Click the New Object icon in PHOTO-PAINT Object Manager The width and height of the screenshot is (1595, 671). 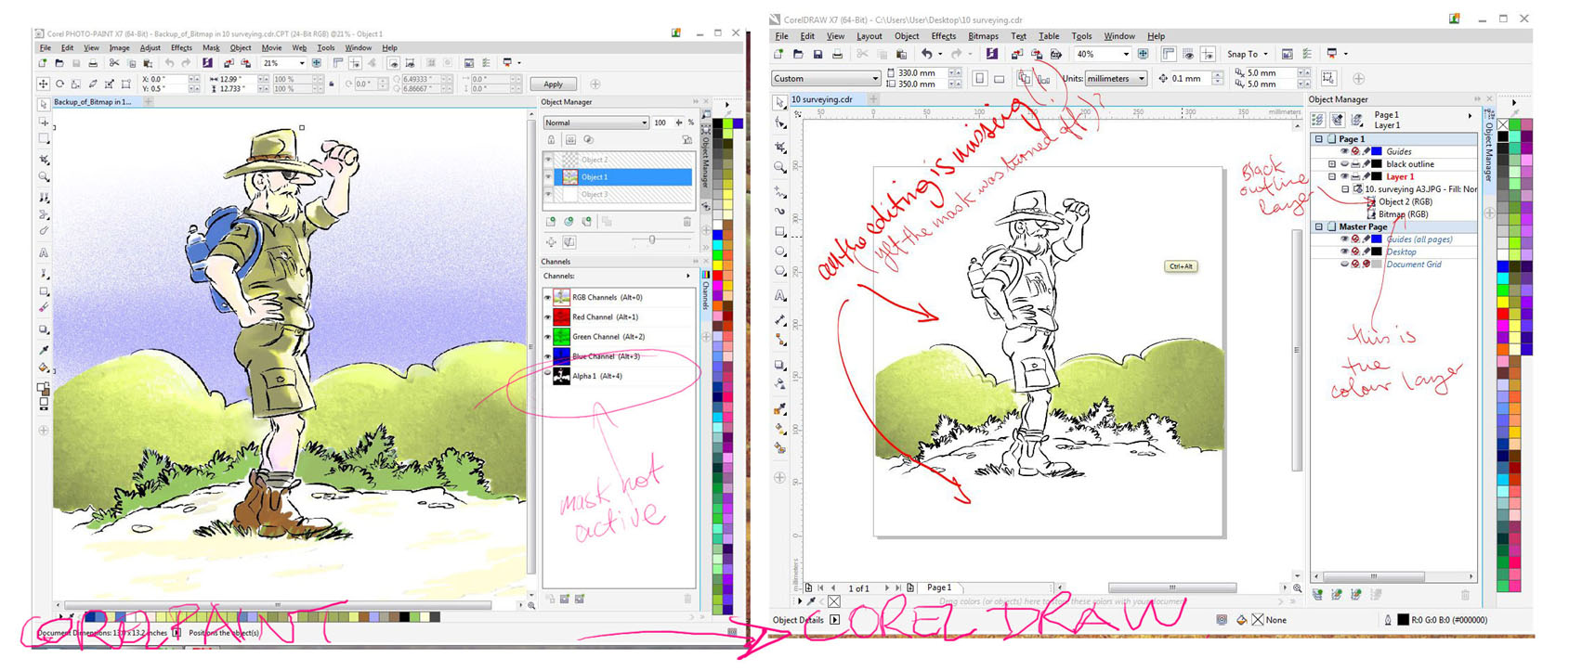(x=551, y=222)
